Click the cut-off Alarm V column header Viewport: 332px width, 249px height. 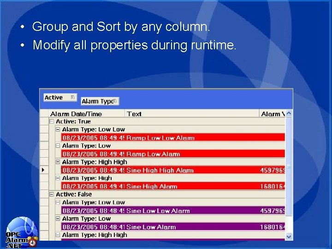click(272, 114)
